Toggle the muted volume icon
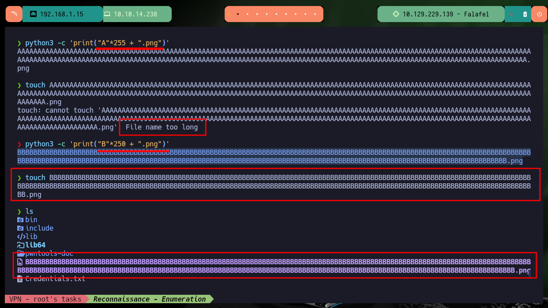The width and height of the screenshot is (548, 308). [511, 14]
